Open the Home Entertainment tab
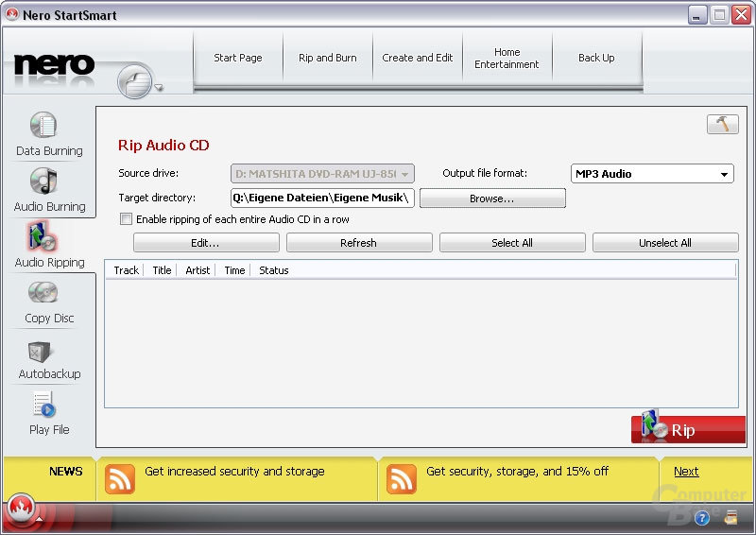Image resolution: width=756 pixels, height=535 pixels. (507, 58)
